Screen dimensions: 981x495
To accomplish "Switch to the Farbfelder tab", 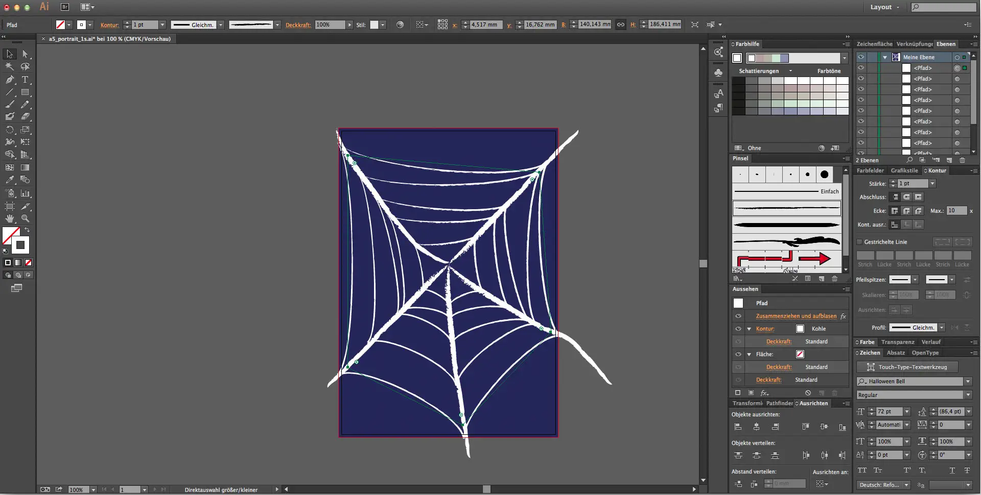I will [x=870, y=170].
